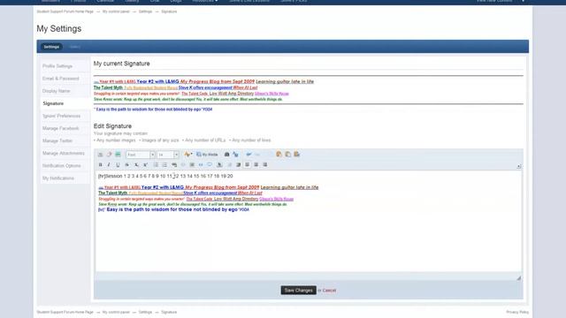This screenshot has width=566, height=318.
Task: Align the text to the left
Action: [248, 165]
